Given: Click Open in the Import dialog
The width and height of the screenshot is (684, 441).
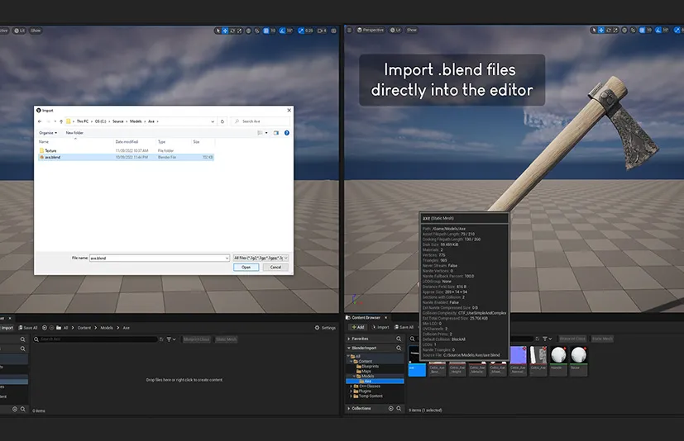Looking at the screenshot, I should (246, 267).
